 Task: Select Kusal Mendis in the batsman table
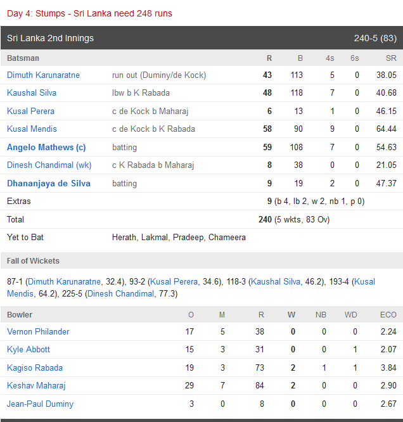32,129
